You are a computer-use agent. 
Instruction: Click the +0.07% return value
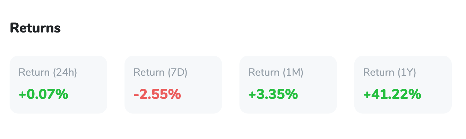point(43,94)
